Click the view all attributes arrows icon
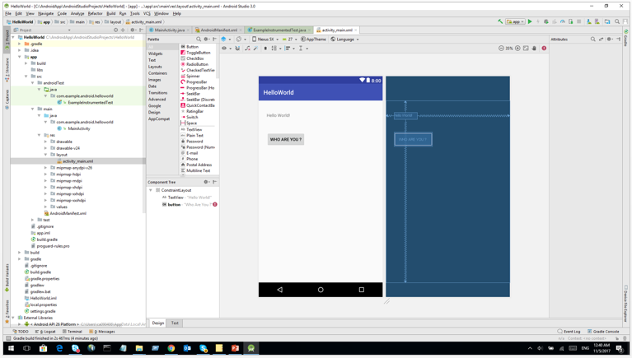The height and width of the screenshot is (358, 632). click(x=601, y=39)
